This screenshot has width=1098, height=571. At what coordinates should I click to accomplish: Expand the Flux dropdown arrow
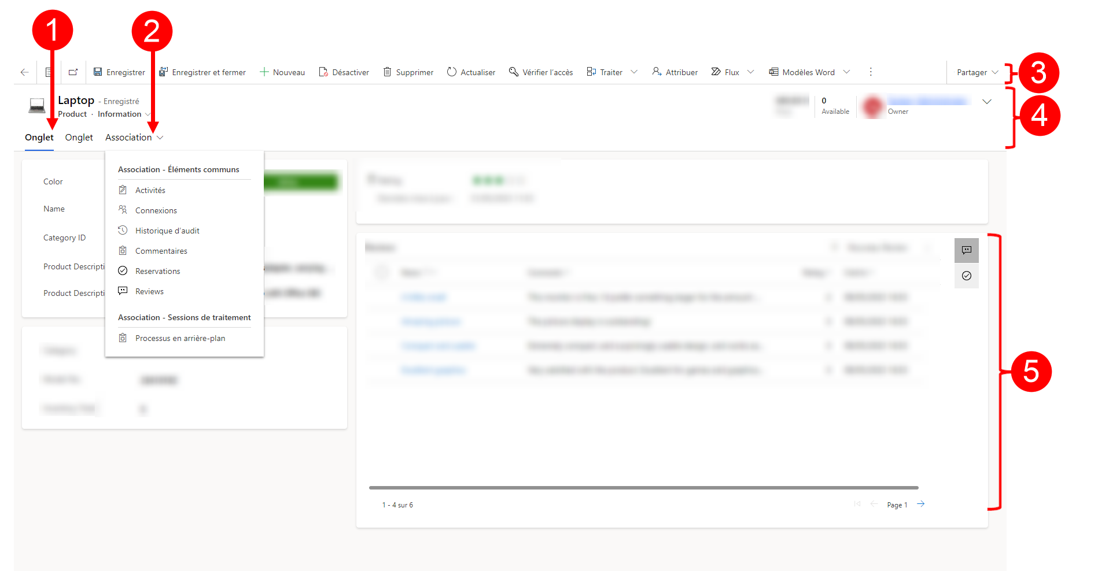tap(751, 72)
